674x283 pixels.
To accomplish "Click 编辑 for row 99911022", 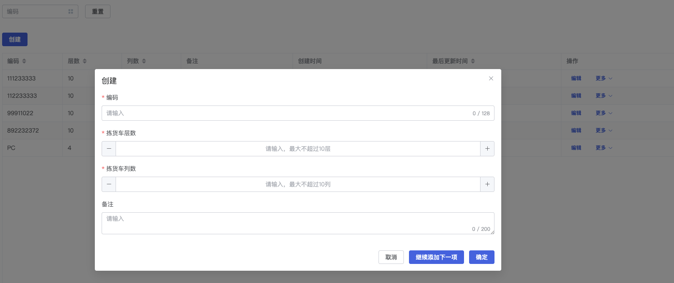I will pyautogui.click(x=576, y=113).
